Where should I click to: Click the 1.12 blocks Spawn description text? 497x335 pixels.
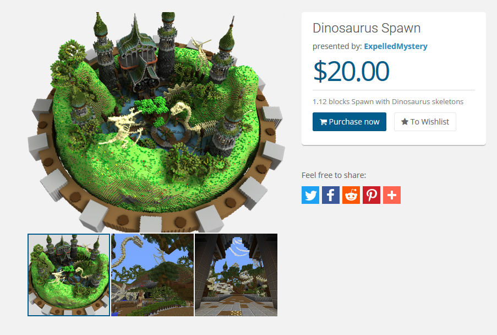tap(388, 102)
